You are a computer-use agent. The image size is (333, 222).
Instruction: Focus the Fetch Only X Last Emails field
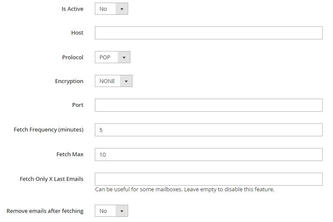(x=209, y=179)
